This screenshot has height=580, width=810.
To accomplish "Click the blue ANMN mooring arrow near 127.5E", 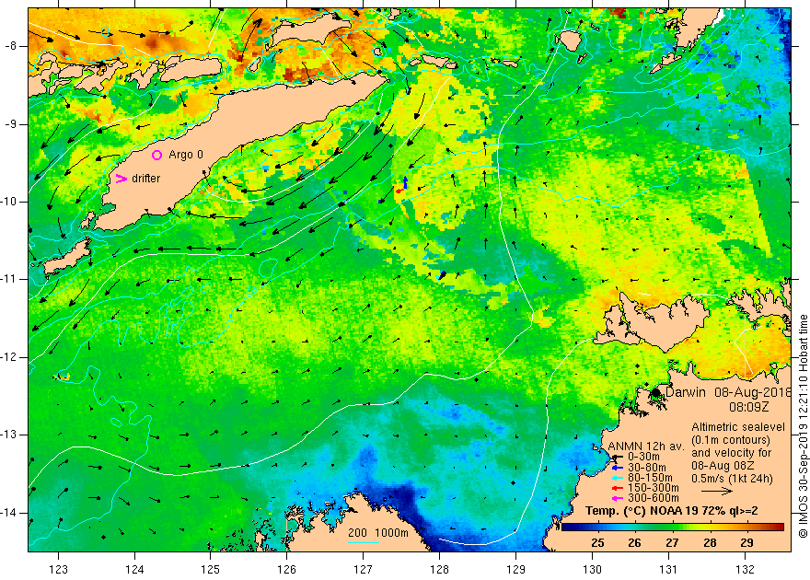I will 406,181.
